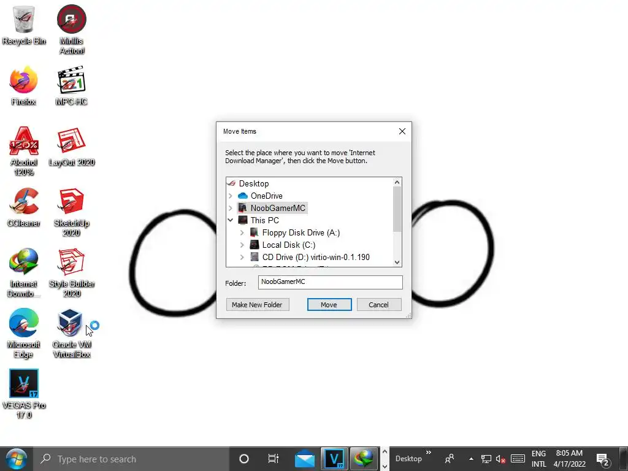
Task: Open the People icon in the taskbar
Action: pos(450,459)
